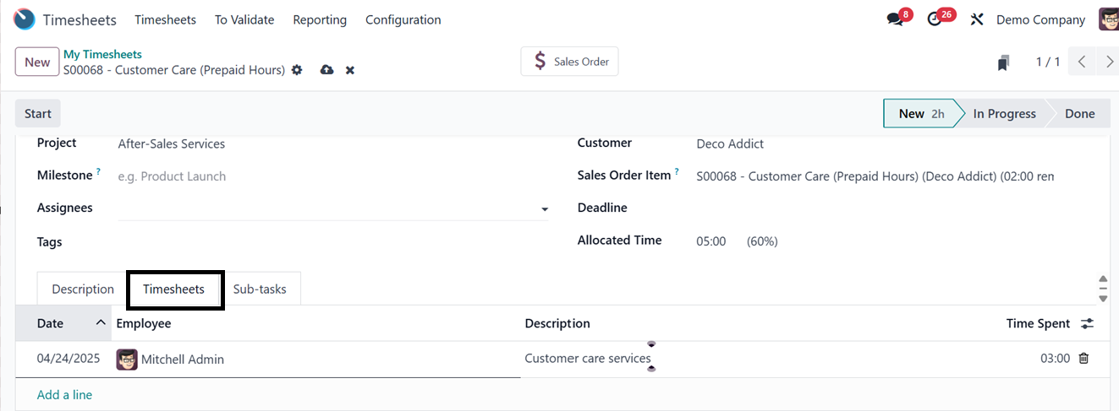The image size is (1119, 411).
Task: Open the activities clock icon
Action: (x=935, y=19)
